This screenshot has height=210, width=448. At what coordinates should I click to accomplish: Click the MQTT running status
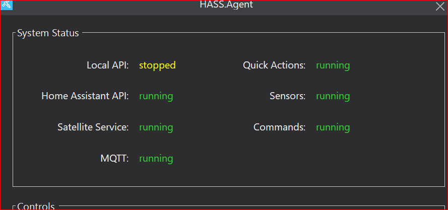[156, 159]
